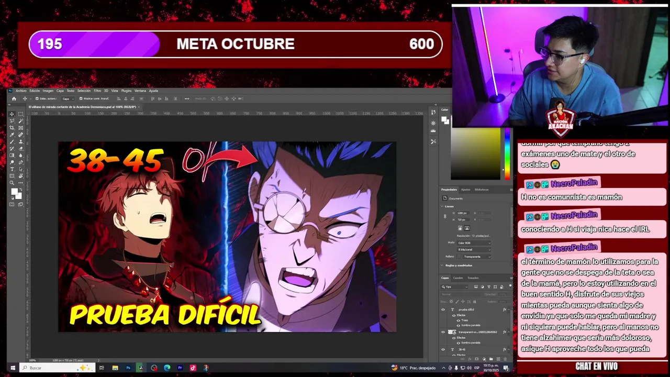Select landscape orientation in Lienzo

point(467,228)
